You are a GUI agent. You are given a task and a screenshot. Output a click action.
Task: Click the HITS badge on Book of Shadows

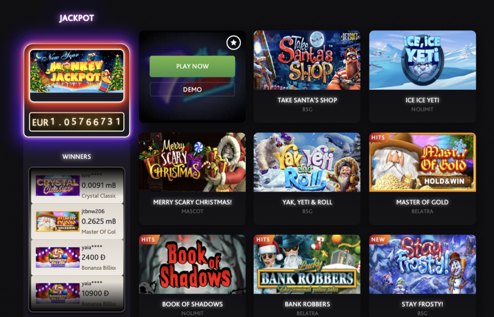[x=149, y=239]
